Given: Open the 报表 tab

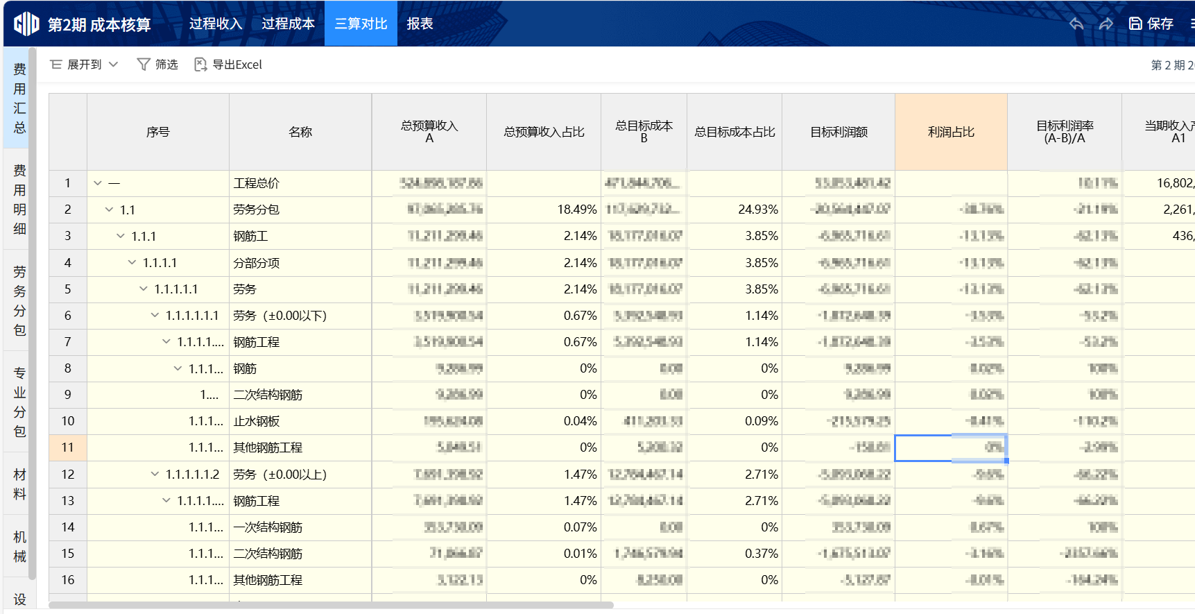Looking at the screenshot, I should 420,24.
